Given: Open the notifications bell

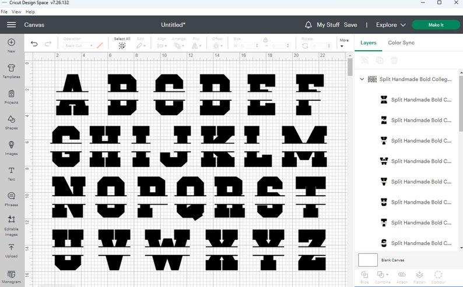Looking at the screenshot, I should coord(308,25).
